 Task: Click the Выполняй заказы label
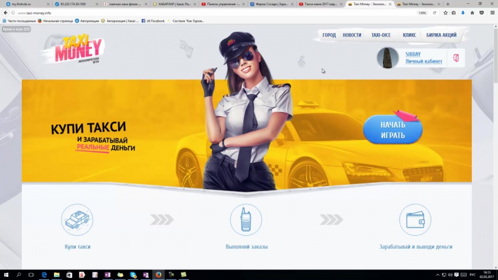247,246
